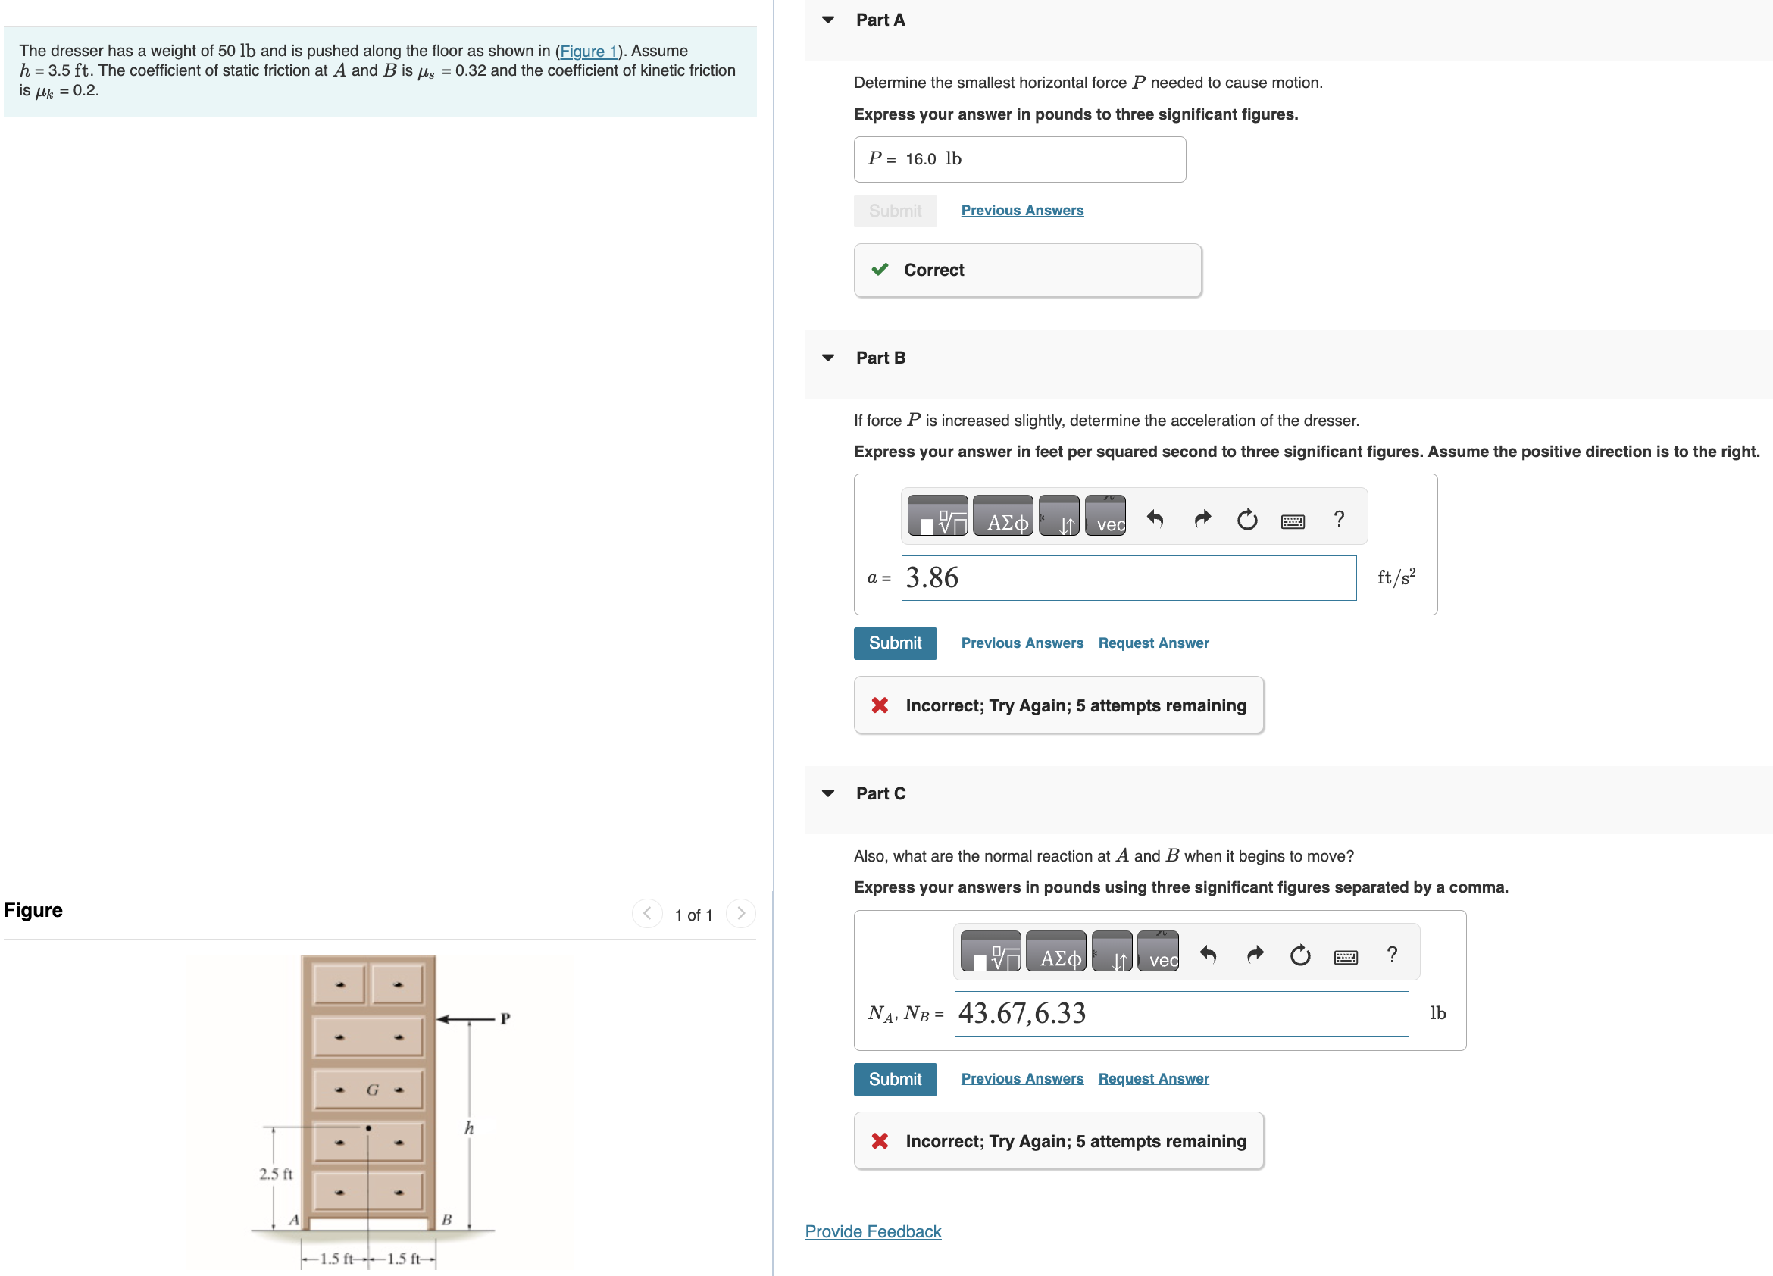
Task: Submit the Part C answer
Action: (895, 1079)
